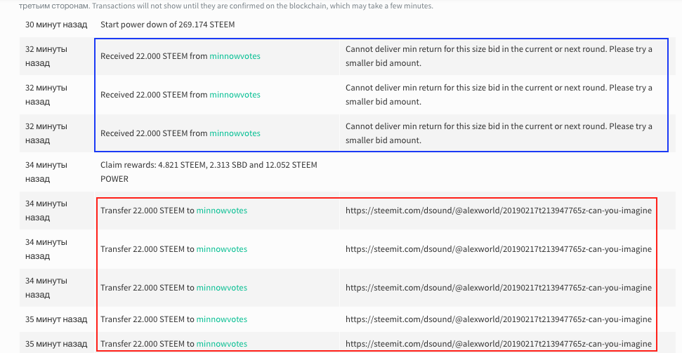682x353 pixels.
Task: Open minnowvotes link in first 35 минут row
Action: 222,319
